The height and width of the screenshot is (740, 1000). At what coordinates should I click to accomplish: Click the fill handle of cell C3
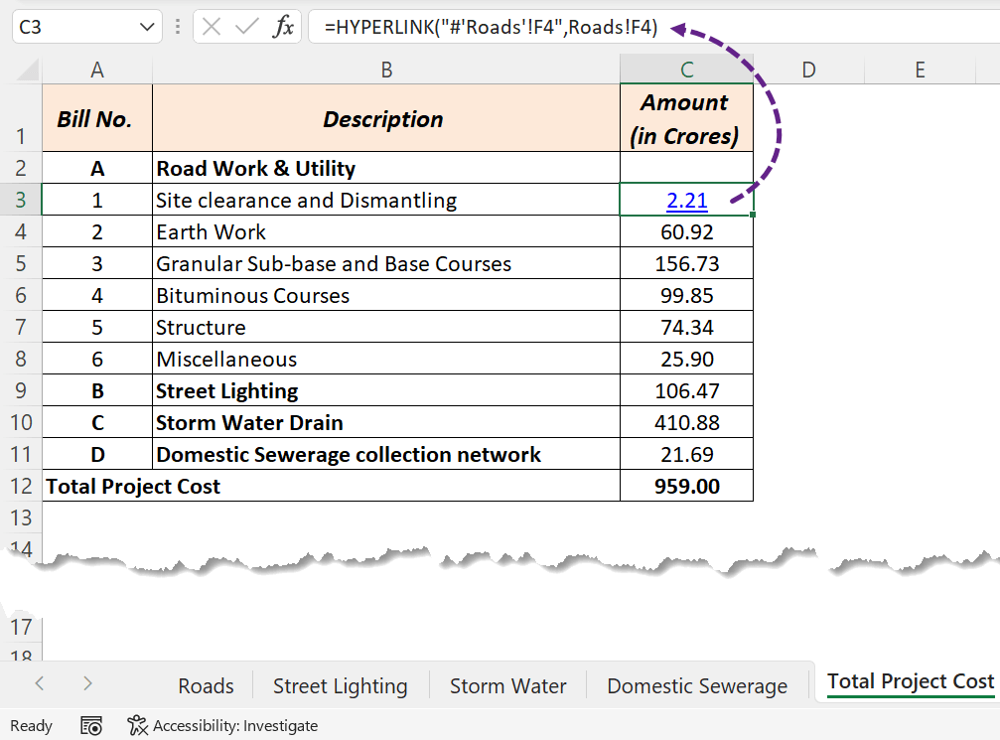tap(753, 215)
